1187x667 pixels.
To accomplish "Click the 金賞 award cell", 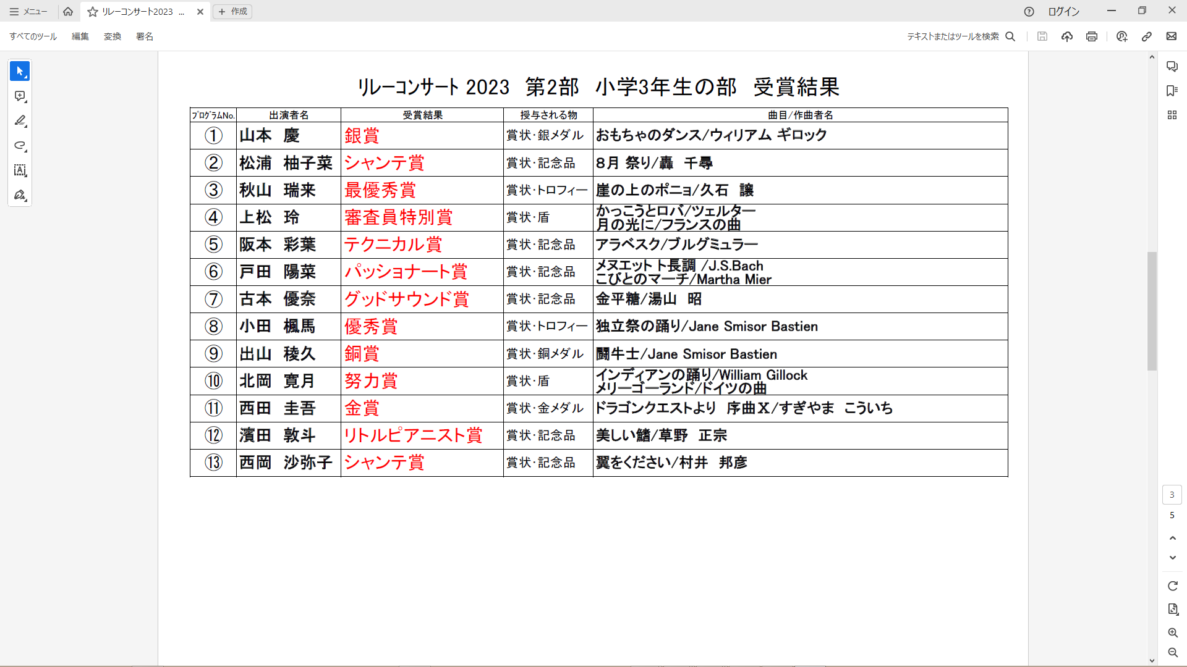I will pos(422,408).
